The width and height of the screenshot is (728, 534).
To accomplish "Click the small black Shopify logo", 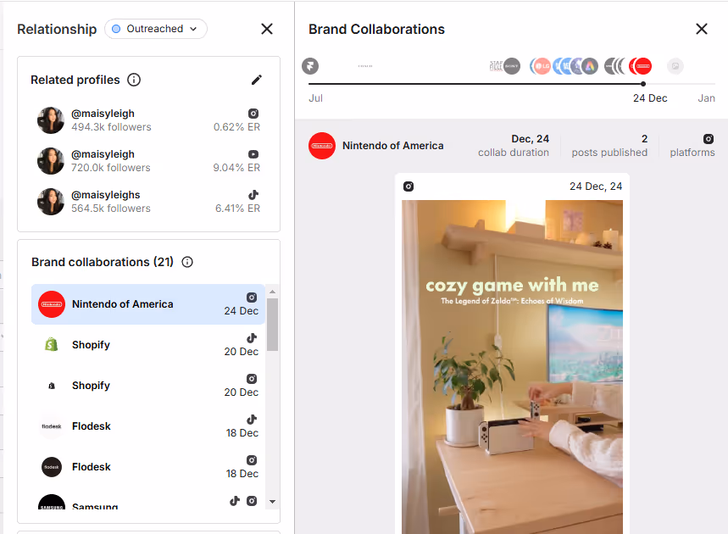I will (52, 386).
